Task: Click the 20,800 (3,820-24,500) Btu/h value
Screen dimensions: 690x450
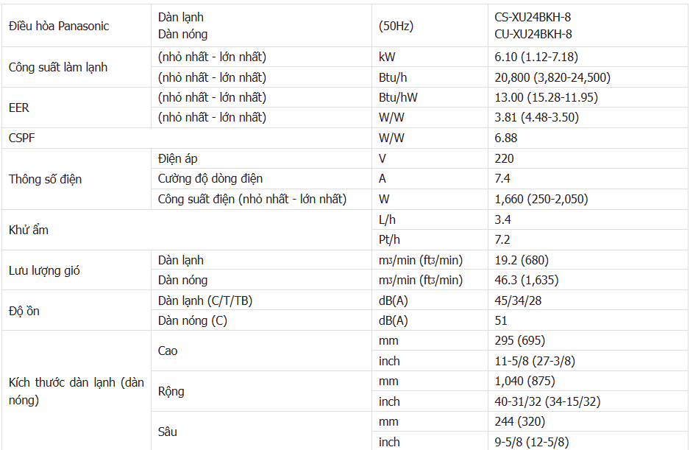Action: (552, 77)
